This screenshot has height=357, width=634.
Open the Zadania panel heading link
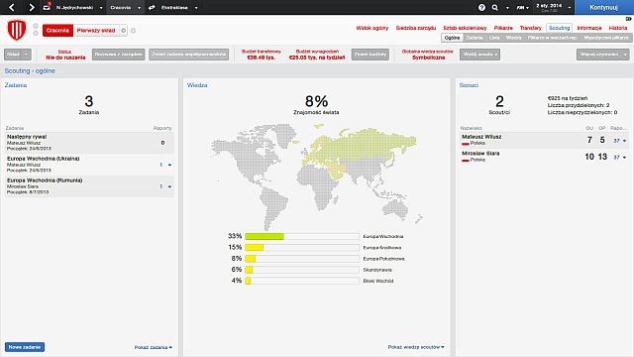16,85
